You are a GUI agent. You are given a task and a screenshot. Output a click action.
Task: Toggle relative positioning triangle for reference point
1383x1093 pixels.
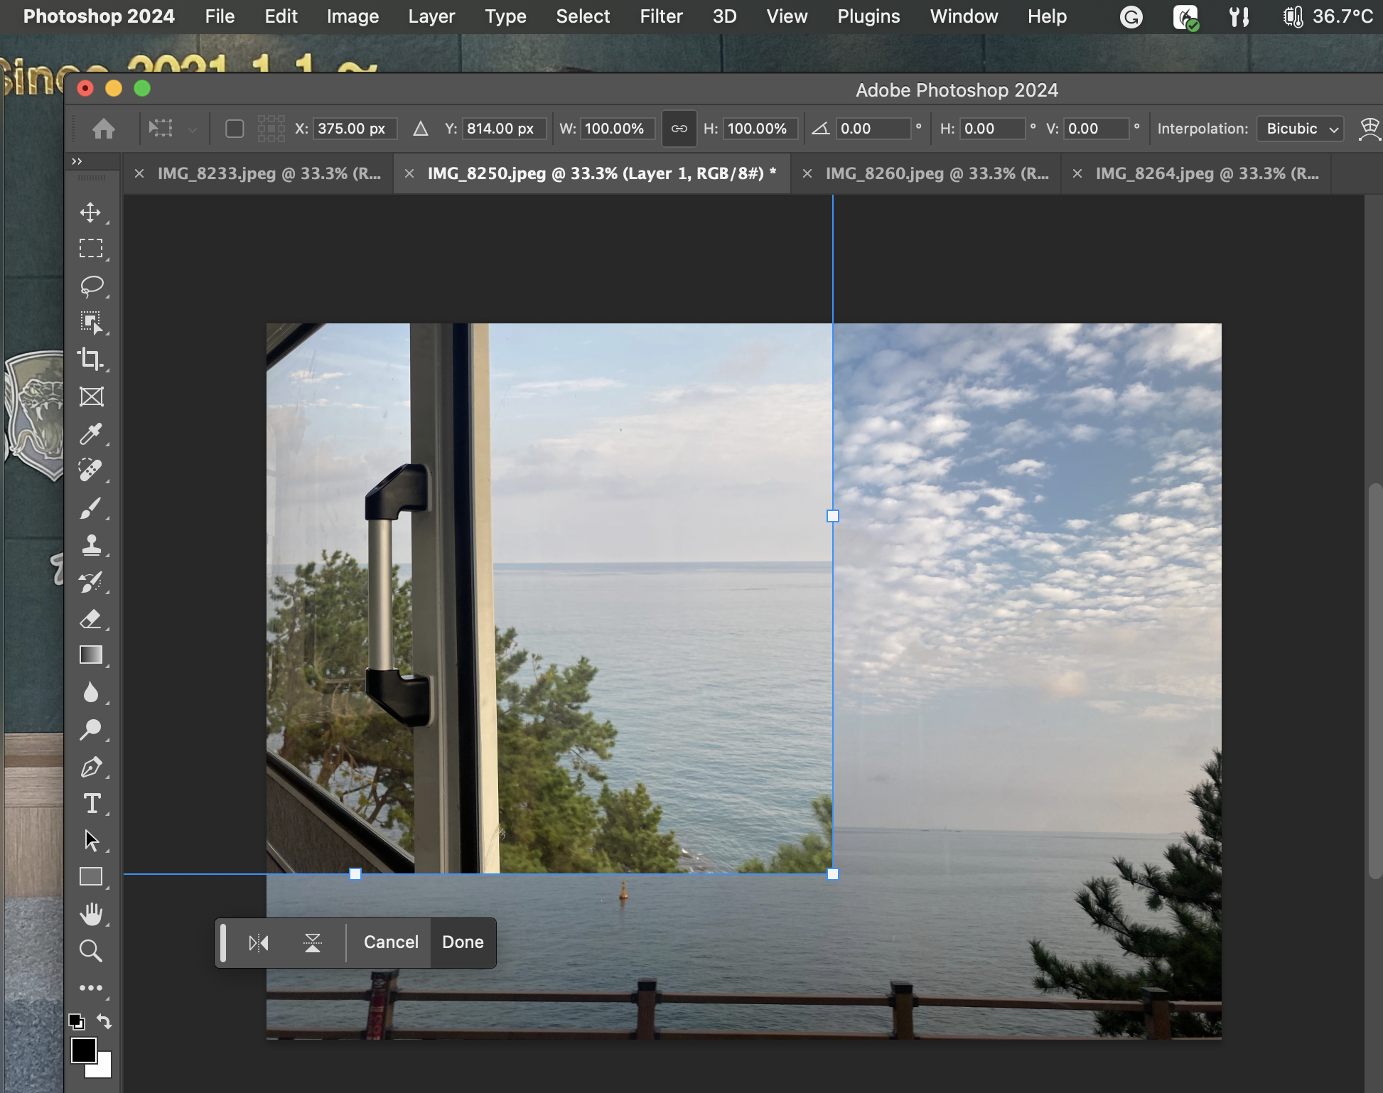(x=421, y=129)
